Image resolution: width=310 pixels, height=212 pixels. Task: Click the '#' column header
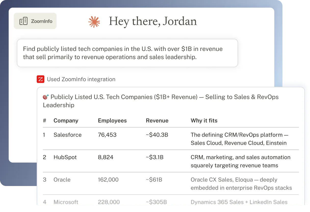coord(45,121)
